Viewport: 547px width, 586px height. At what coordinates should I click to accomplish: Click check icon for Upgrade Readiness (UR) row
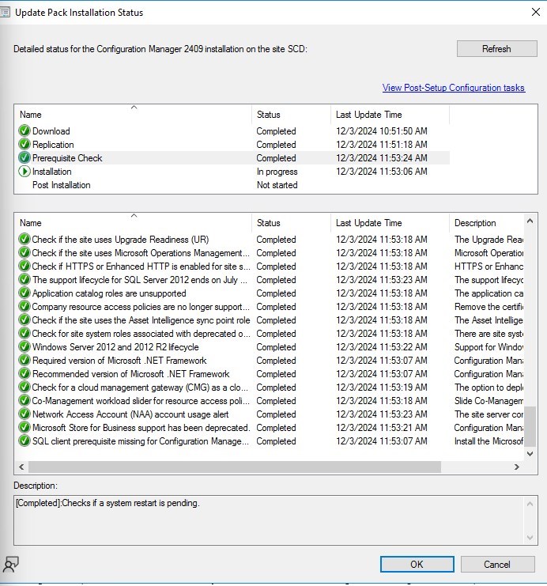pos(25,239)
